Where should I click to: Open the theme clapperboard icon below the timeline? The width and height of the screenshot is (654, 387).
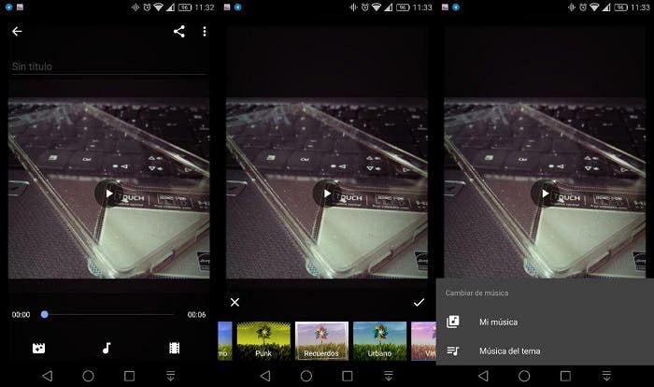[38, 348]
